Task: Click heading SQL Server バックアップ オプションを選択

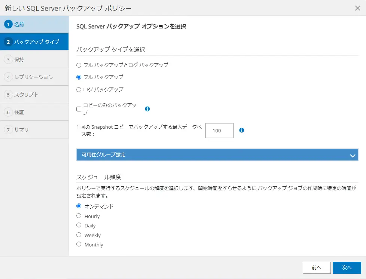Action: [131, 26]
